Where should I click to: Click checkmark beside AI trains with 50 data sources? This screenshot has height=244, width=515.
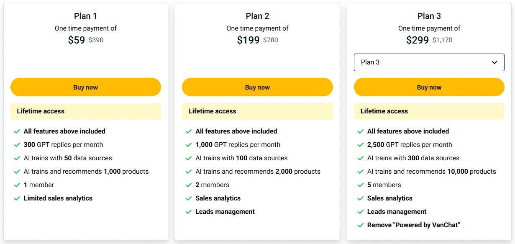17,158
